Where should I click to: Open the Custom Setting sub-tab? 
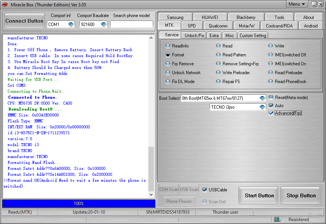(253, 36)
